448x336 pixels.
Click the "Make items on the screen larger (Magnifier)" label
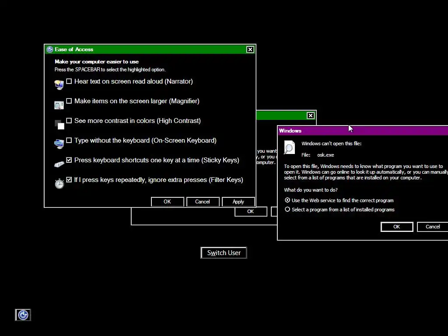137,101
